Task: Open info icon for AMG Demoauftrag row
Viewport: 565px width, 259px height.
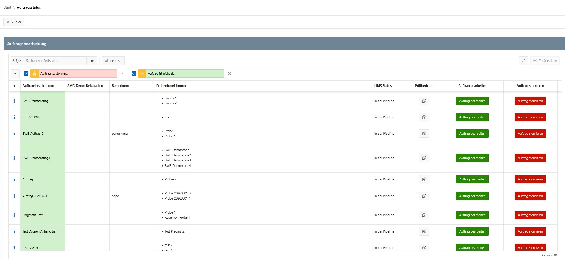Action: pos(14,101)
